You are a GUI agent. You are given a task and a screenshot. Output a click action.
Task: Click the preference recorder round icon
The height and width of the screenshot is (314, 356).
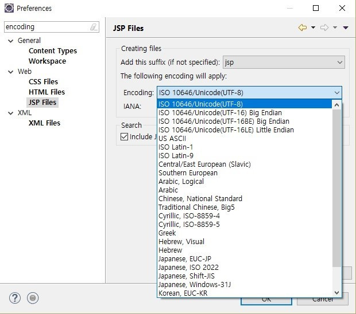click(33, 298)
